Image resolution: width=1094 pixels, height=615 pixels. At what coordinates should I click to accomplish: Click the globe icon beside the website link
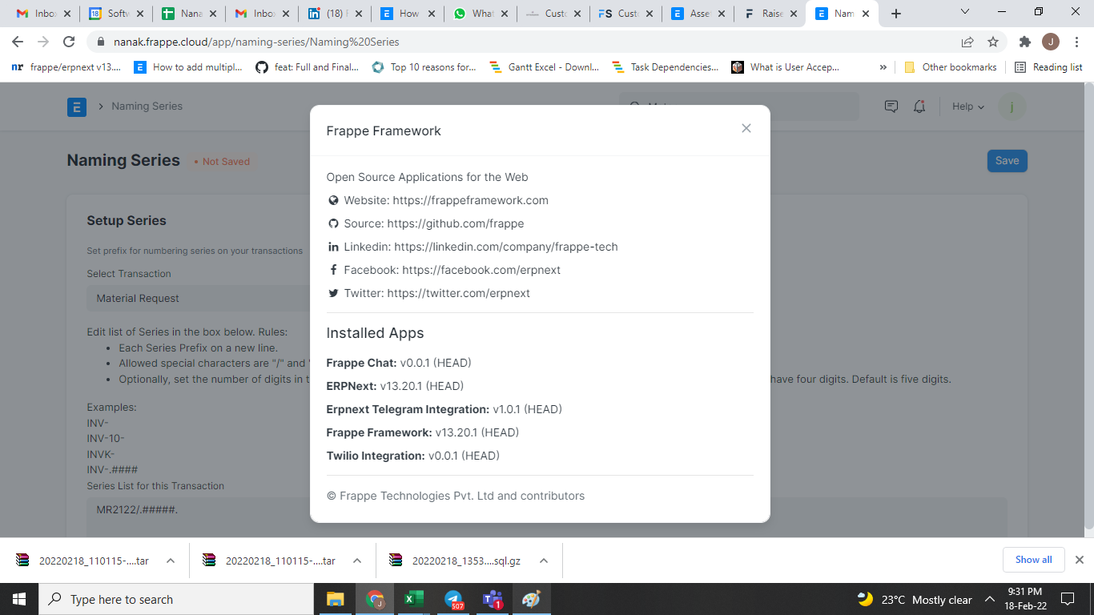point(333,200)
